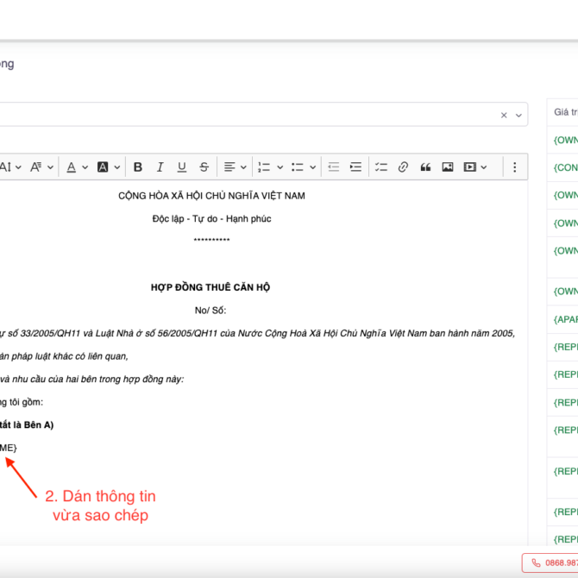Toggle bold formatting in editor toolbar
The image size is (578, 578).
tap(137, 167)
